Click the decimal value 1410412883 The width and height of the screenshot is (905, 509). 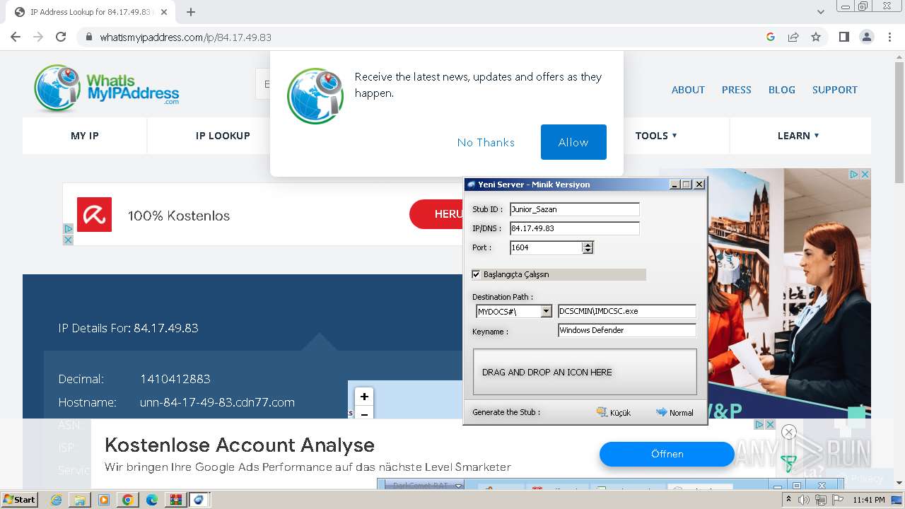[x=175, y=379]
